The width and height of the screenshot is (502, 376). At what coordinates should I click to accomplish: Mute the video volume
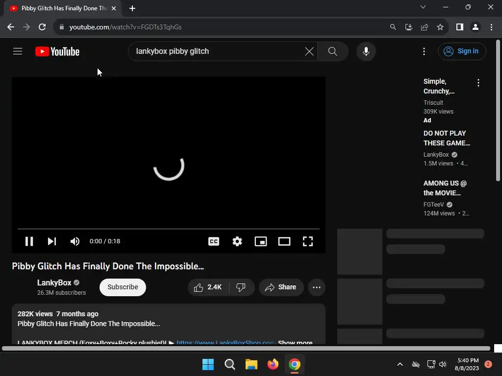(75, 241)
